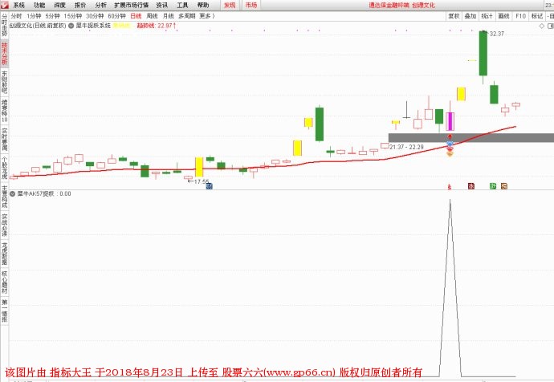Switch to the 30分钟 period tab
The height and width of the screenshot is (382, 554).
(95, 16)
